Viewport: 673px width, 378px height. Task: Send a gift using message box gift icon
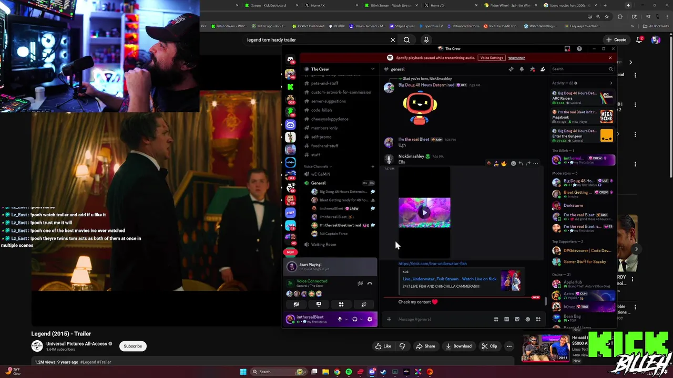pos(496,319)
